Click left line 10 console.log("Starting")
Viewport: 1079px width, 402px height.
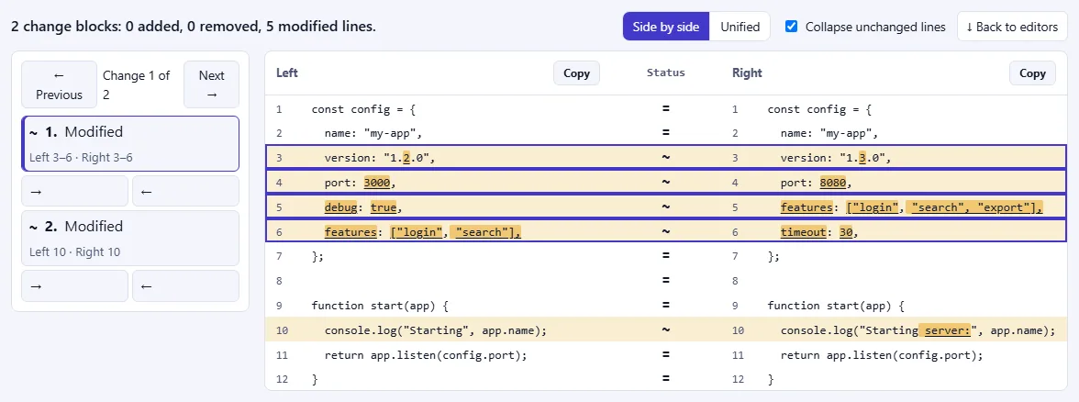coord(436,330)
